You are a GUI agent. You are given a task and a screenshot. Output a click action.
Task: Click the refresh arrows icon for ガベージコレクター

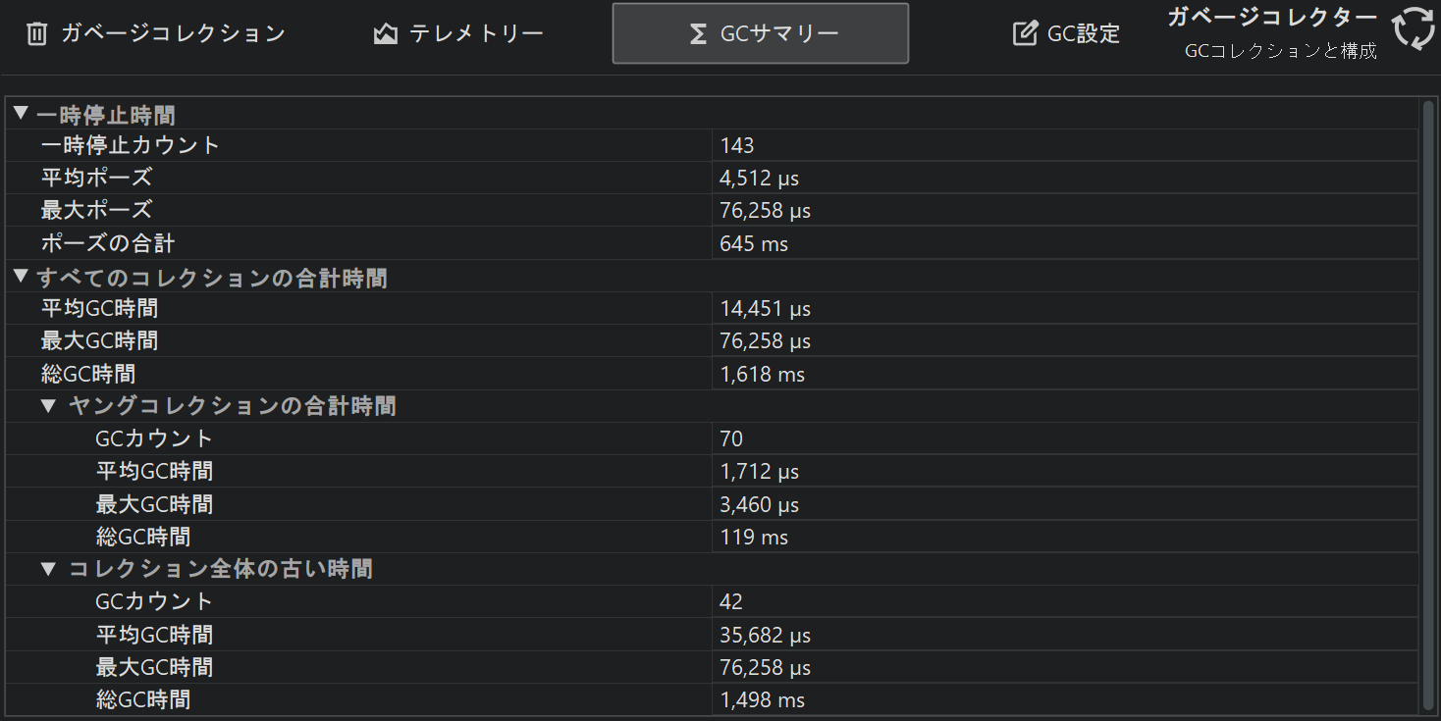[x=1414, y=28]
